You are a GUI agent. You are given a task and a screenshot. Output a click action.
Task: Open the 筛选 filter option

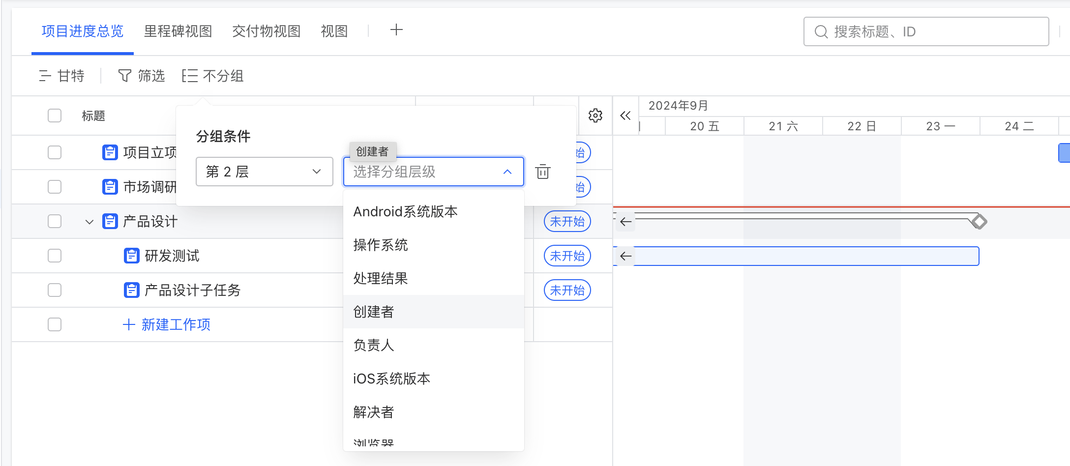pyautogui.click(x=142, y=76)
